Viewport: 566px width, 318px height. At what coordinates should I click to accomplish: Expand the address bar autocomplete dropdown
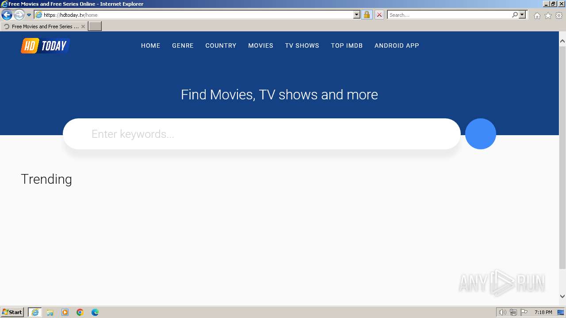pos(357,15)
